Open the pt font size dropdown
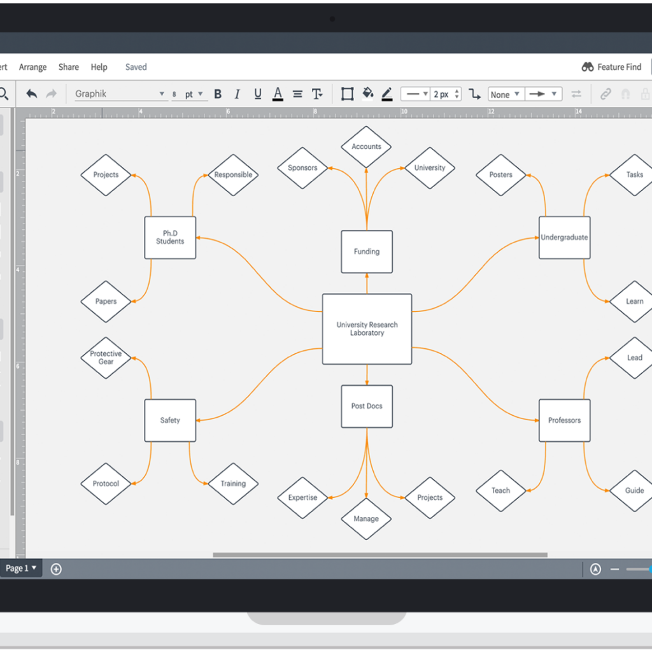This screenshot has height=652, width=652. coord(194,94)
